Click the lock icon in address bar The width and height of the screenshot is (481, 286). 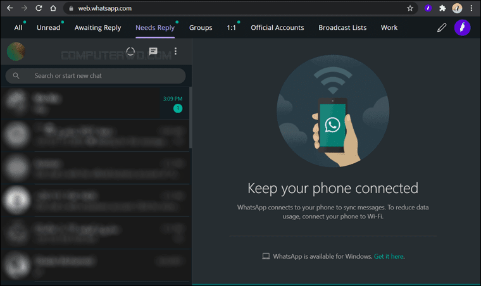coord(71,9)
